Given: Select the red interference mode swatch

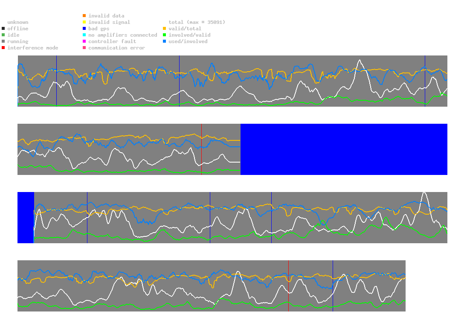Looking at the screenshot, I should point(3,48).
